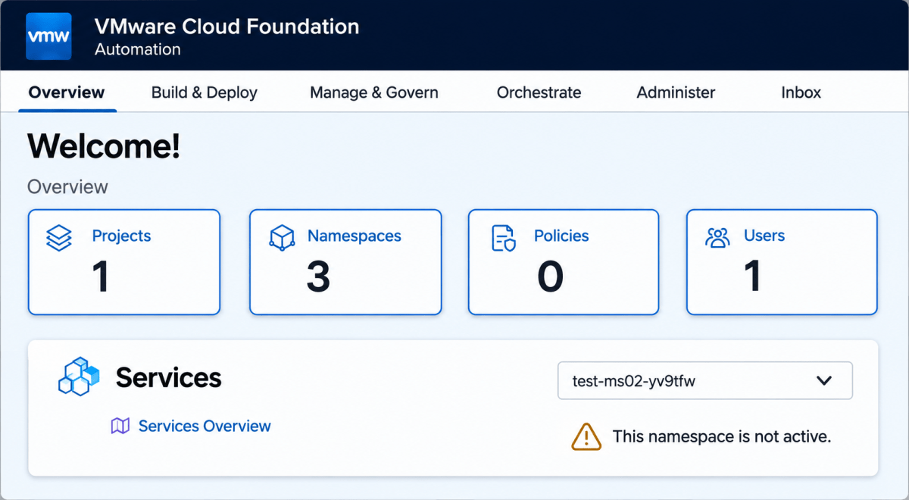This screenshot has height=500, width=909.
Task: Click the Namespaces count value 3
Action: (x=318, y=277)
